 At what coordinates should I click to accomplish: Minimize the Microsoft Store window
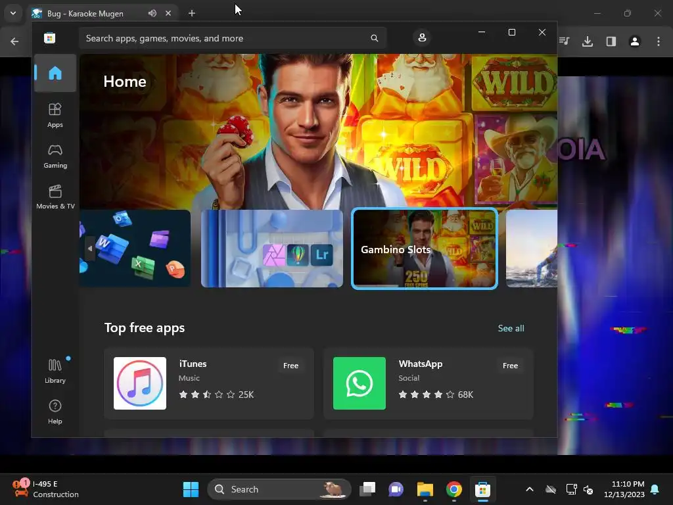[482, 32]
